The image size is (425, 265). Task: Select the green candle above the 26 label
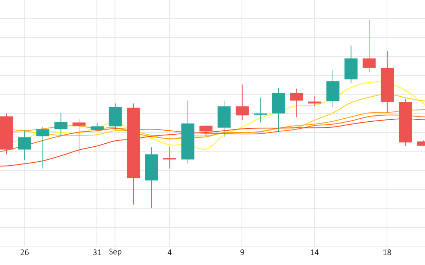pyautogui.click(x=25, y=143)
